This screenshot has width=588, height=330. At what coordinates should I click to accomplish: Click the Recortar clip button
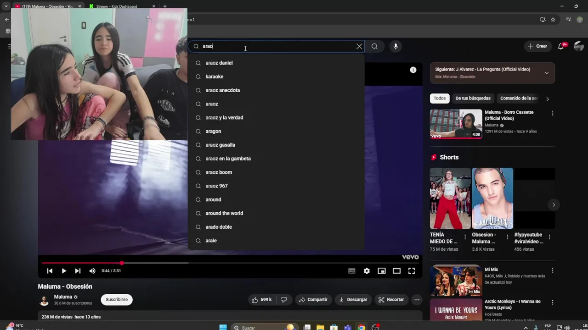(391, 300)
